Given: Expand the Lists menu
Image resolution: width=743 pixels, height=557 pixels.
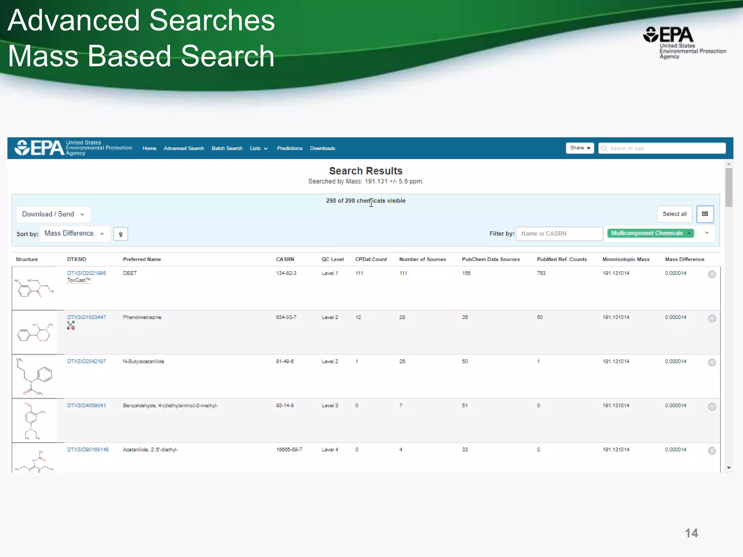Looking at the screenshot, I should [259, 148].
